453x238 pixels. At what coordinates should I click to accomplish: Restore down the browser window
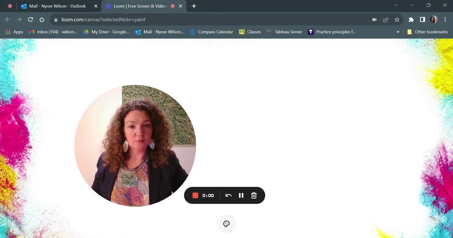coord(429,5)
